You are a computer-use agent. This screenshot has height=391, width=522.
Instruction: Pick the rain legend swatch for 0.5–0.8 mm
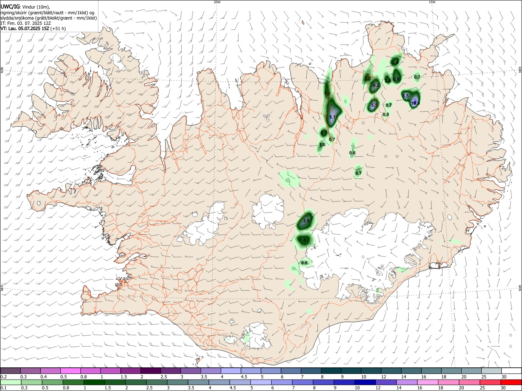click(52, 382)
